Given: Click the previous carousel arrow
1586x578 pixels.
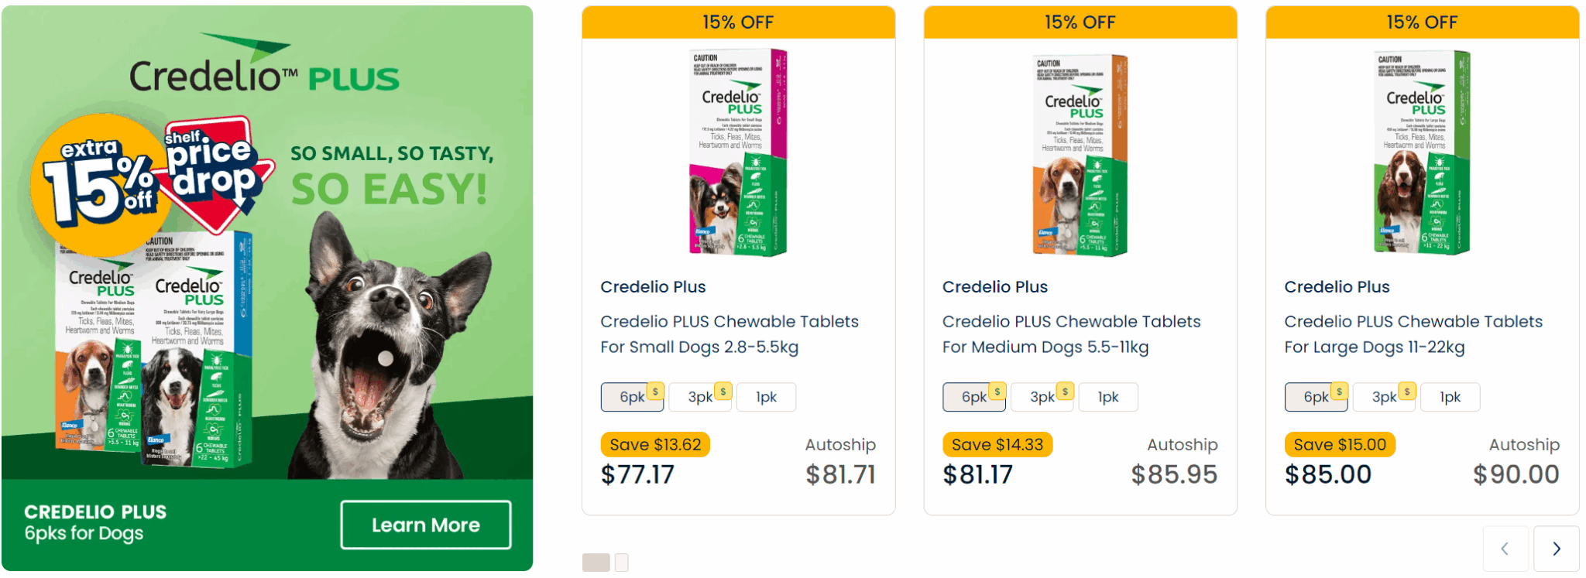Looking at the screenshot, I should [x=1505, y=549].
